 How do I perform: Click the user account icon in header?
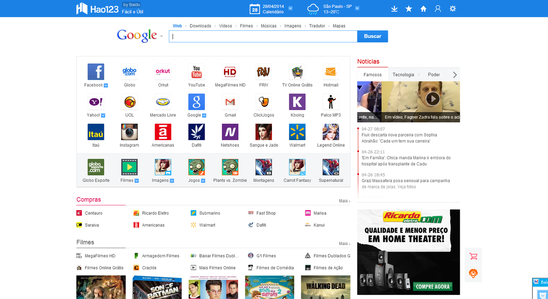(438, 8)
